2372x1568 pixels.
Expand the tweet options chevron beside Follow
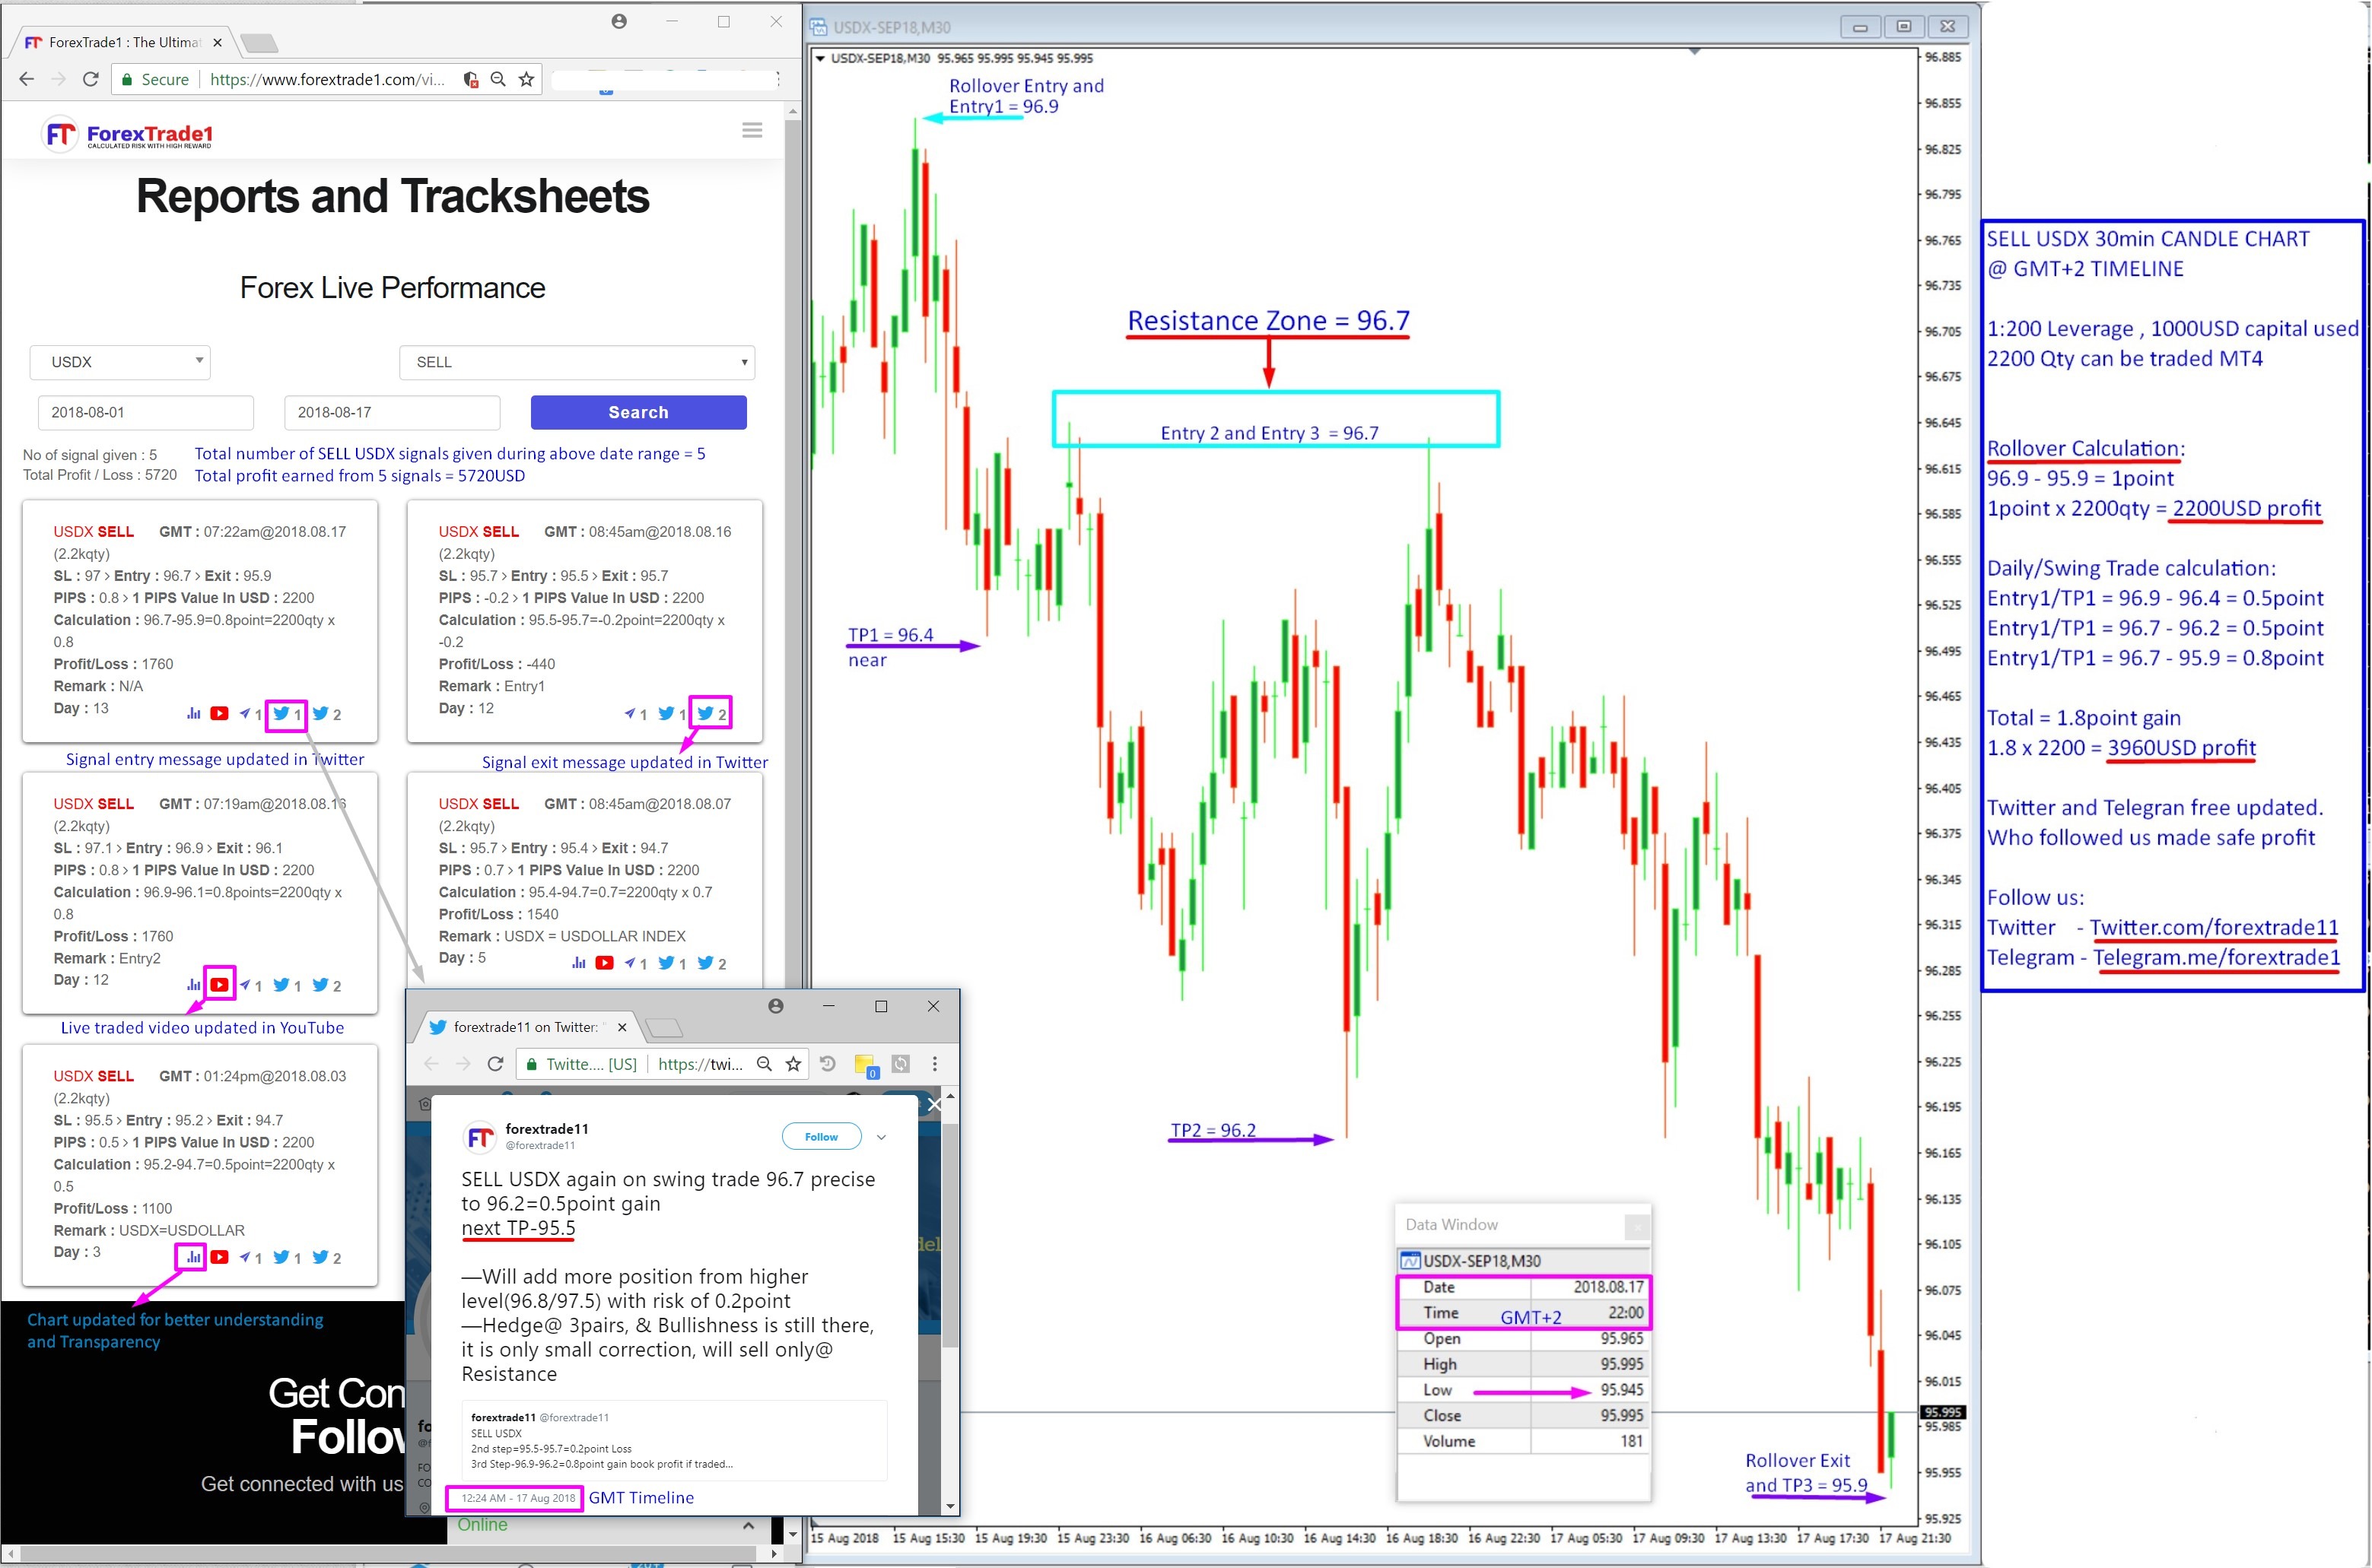[x=882, y=1137]
